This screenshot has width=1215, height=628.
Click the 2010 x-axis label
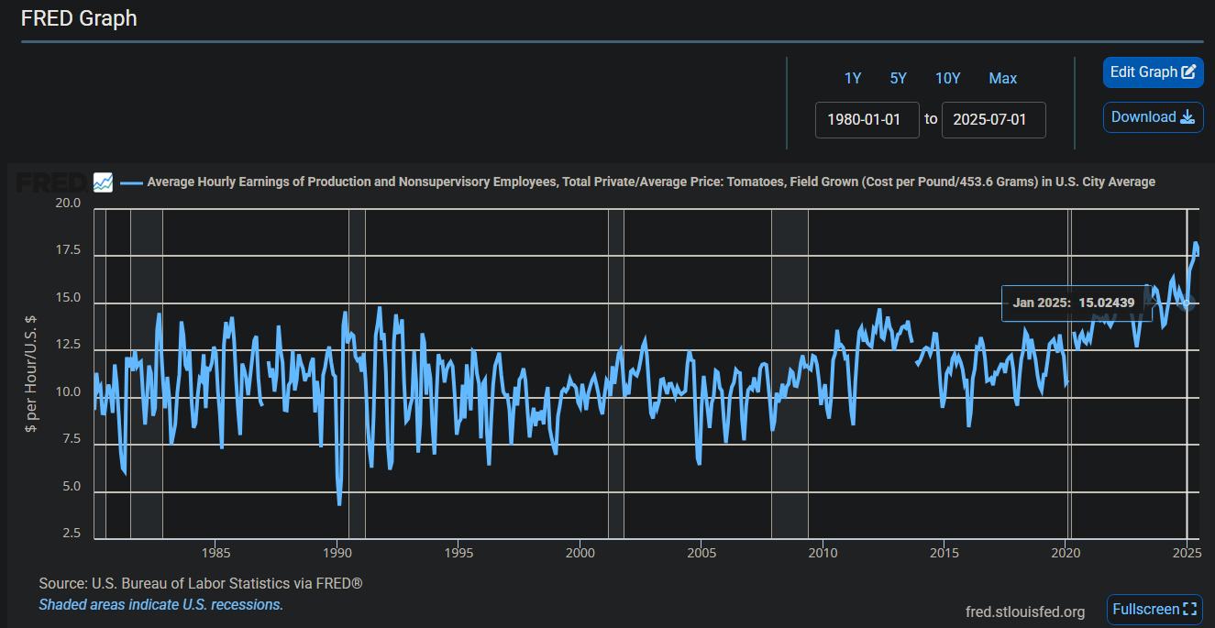point(823,552)
